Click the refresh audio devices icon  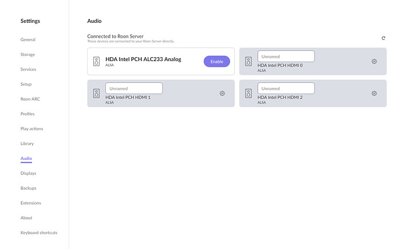384,38
